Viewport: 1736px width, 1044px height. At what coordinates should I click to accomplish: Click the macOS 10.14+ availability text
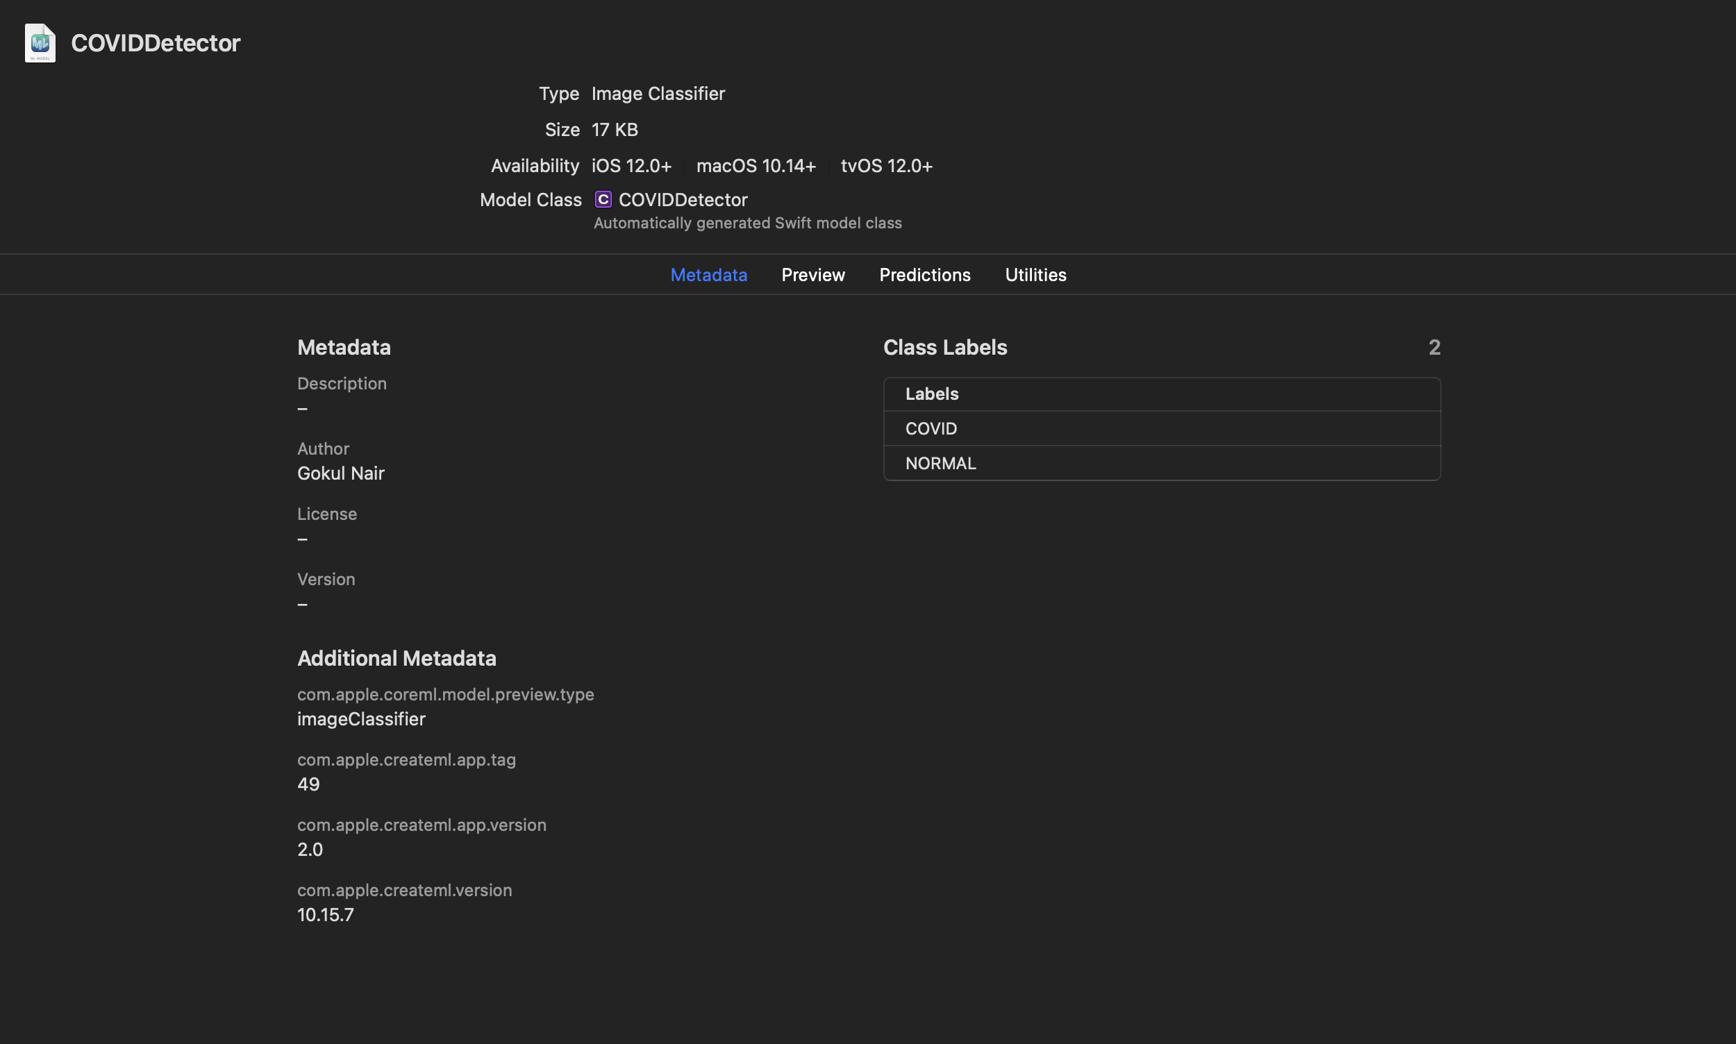point(756,166)
